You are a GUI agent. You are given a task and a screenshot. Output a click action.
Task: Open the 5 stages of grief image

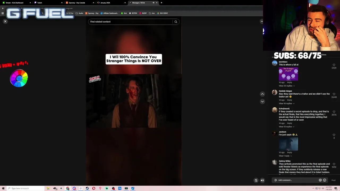click(288, 74)
